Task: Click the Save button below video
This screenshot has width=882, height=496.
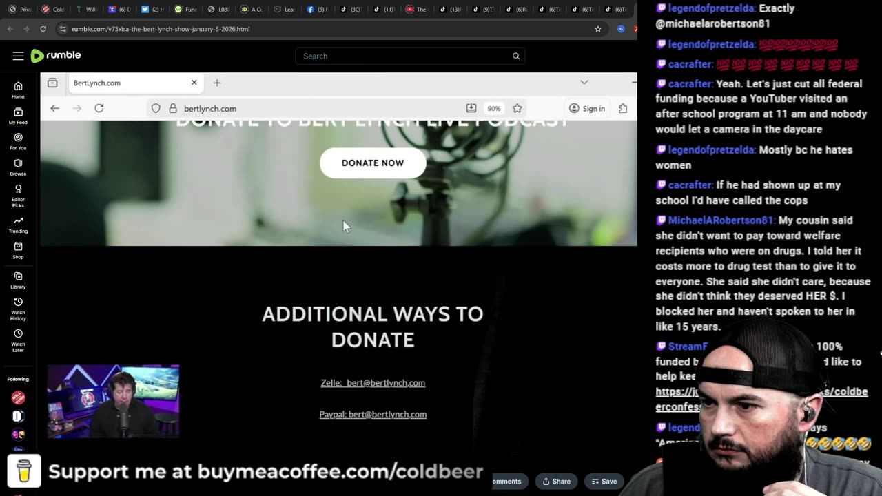Action: click(604, 481)
